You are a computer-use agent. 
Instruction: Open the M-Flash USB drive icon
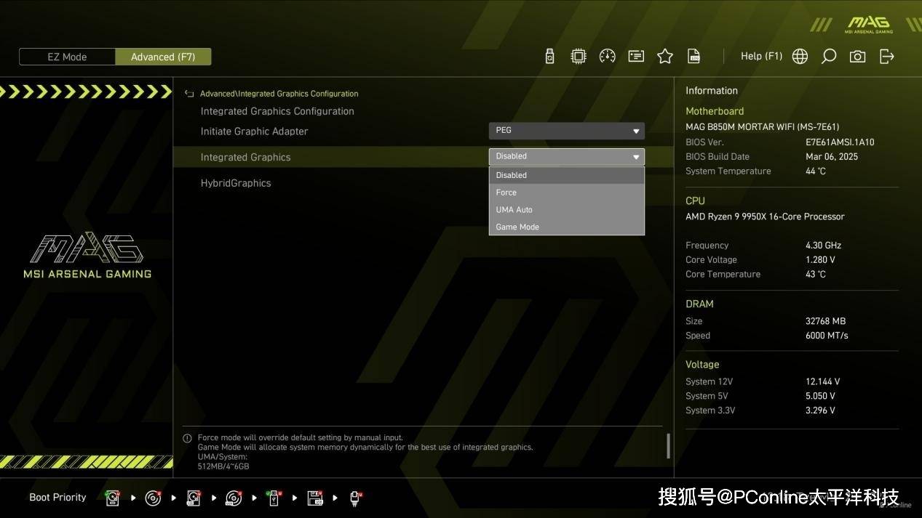click(550, 57)
